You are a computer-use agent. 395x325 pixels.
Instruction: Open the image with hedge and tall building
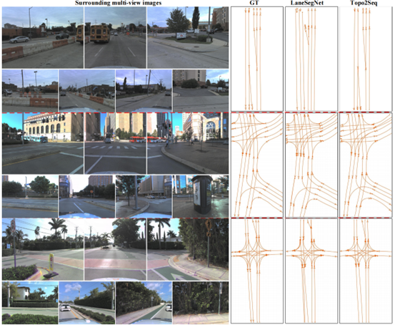point(201,91)
